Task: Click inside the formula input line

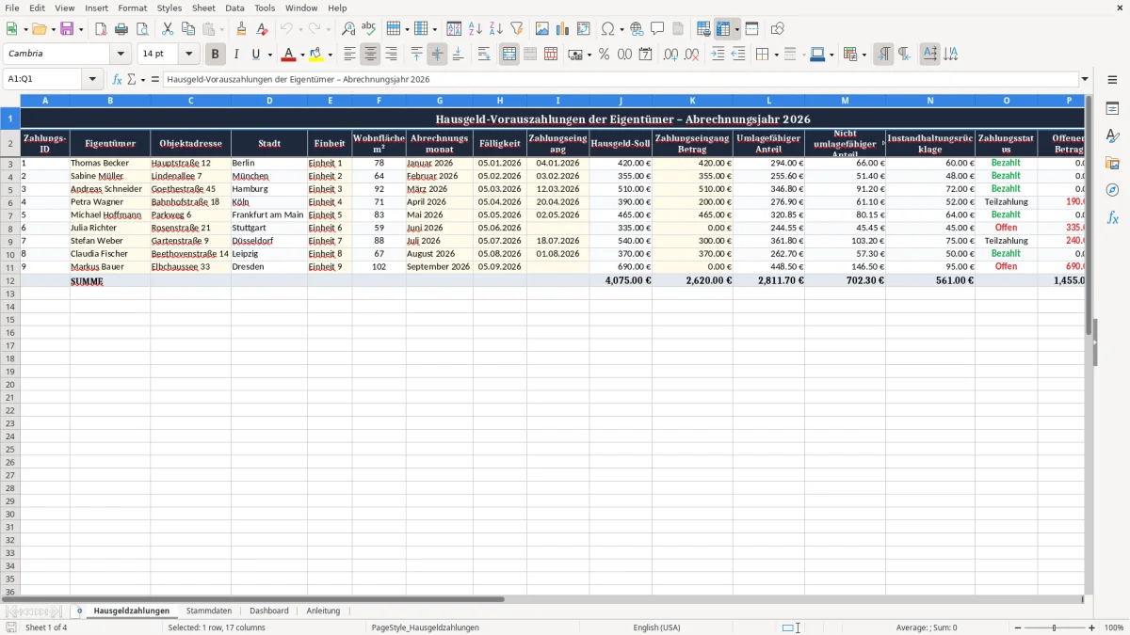Action: click(620, 80)
